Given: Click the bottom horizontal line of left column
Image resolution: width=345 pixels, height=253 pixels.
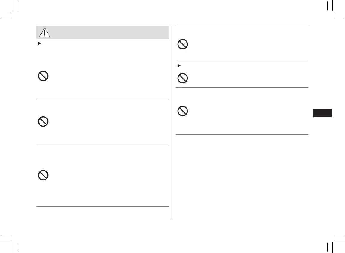Looking at the screenshot, I should [103, 206].
